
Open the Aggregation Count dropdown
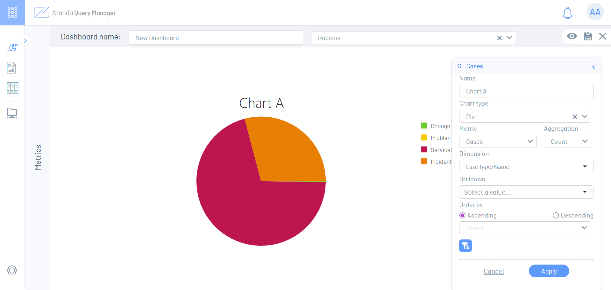coord(567,142)
